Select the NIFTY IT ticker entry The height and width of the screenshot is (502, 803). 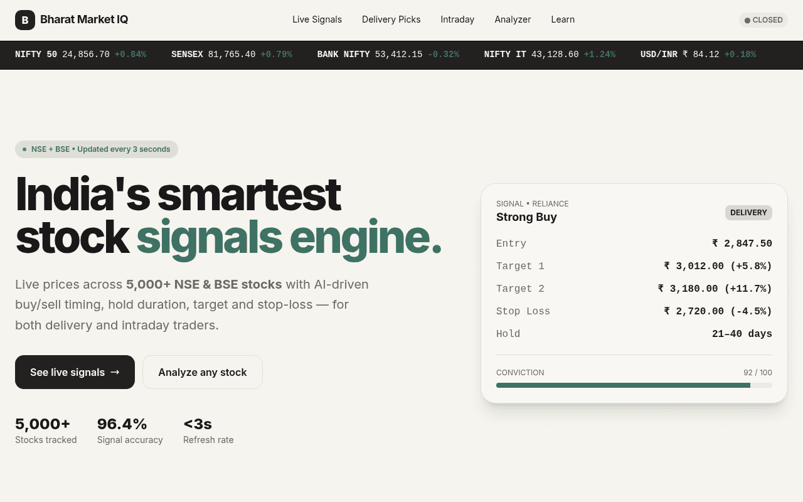(x=550, y=55)
